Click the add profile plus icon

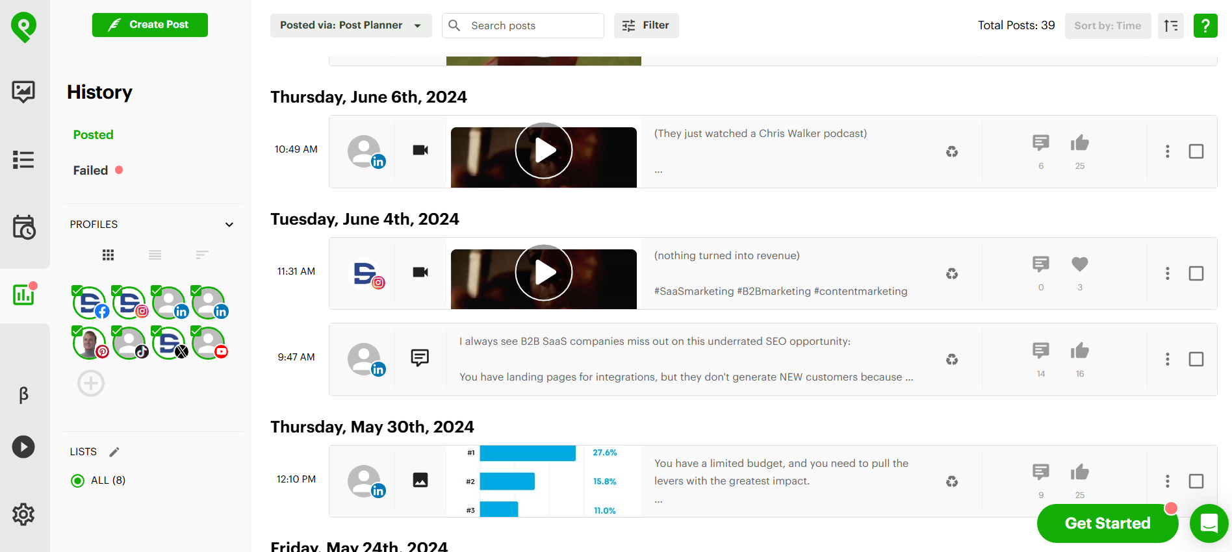tap(91, 383)
